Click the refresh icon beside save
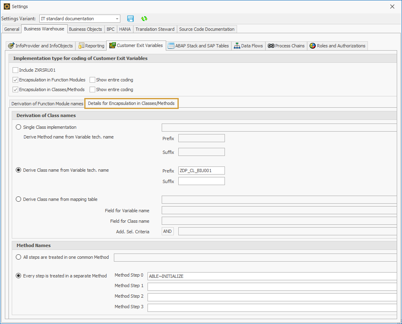 (144, 19)
